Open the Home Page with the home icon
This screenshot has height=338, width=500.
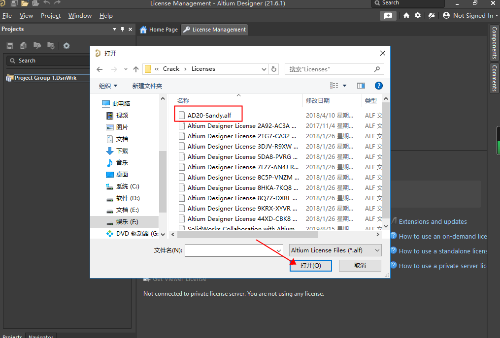(x=406, y=15)
